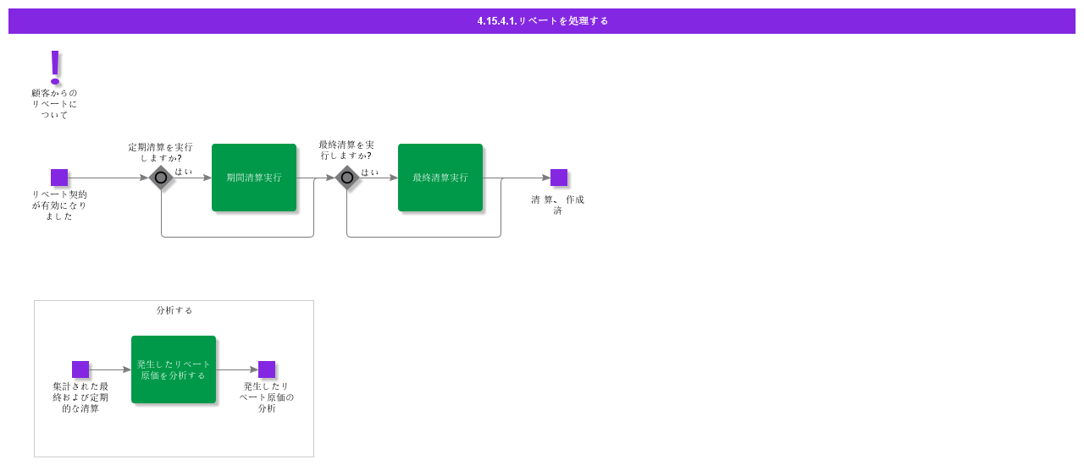Open the 期間清算実行 task box
The image size is (1084, 465).
[x=254, y=178]
